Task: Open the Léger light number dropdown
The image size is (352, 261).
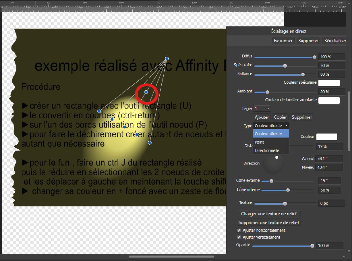Action: pos(262,109)
